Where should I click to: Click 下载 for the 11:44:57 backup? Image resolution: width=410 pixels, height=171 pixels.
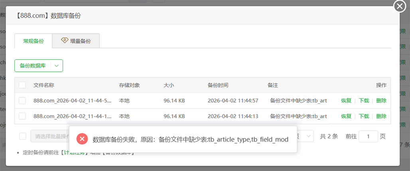click(364, 101)
